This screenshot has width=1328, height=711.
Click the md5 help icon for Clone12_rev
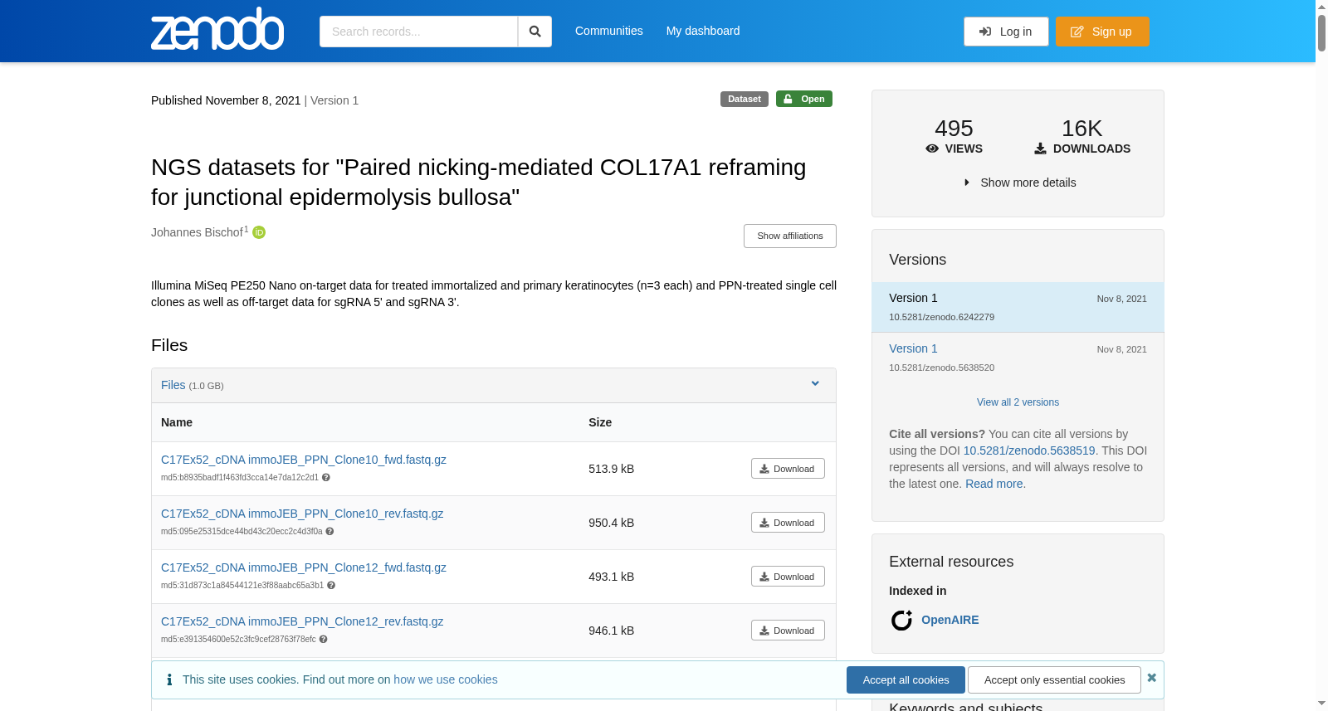pos(324,640)
